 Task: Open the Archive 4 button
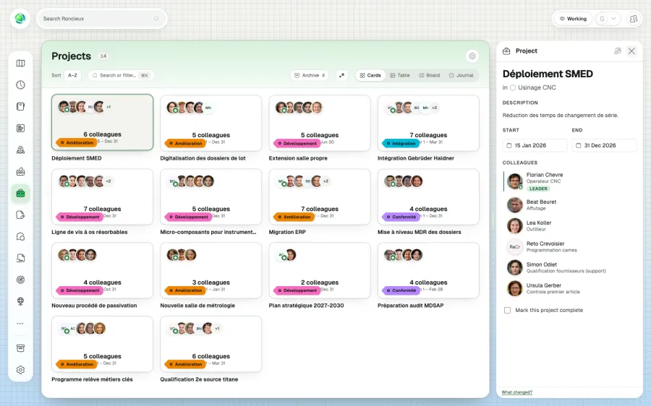[310, 75]
